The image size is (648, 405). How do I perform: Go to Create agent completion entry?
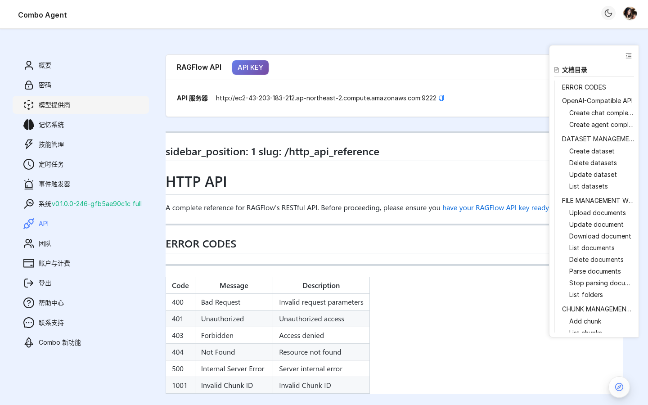[x=601, y=125]
